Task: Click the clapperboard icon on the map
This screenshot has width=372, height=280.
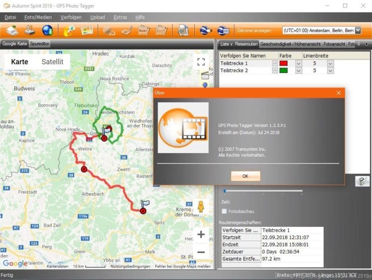Action: point(205,75)
